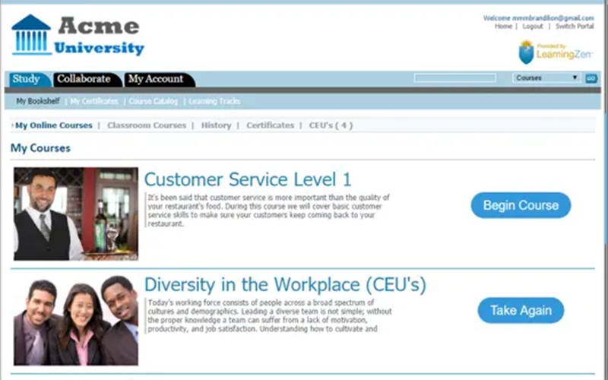
Task: Click the Customer Service course description text
Action: click(x=269, y=211)
